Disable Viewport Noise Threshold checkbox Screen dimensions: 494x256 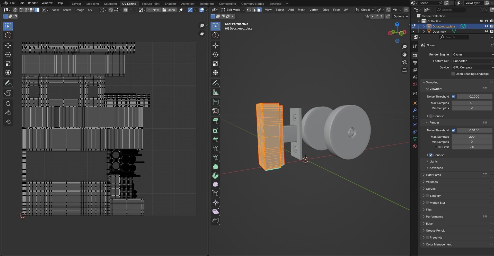click(x=453, y=97)
